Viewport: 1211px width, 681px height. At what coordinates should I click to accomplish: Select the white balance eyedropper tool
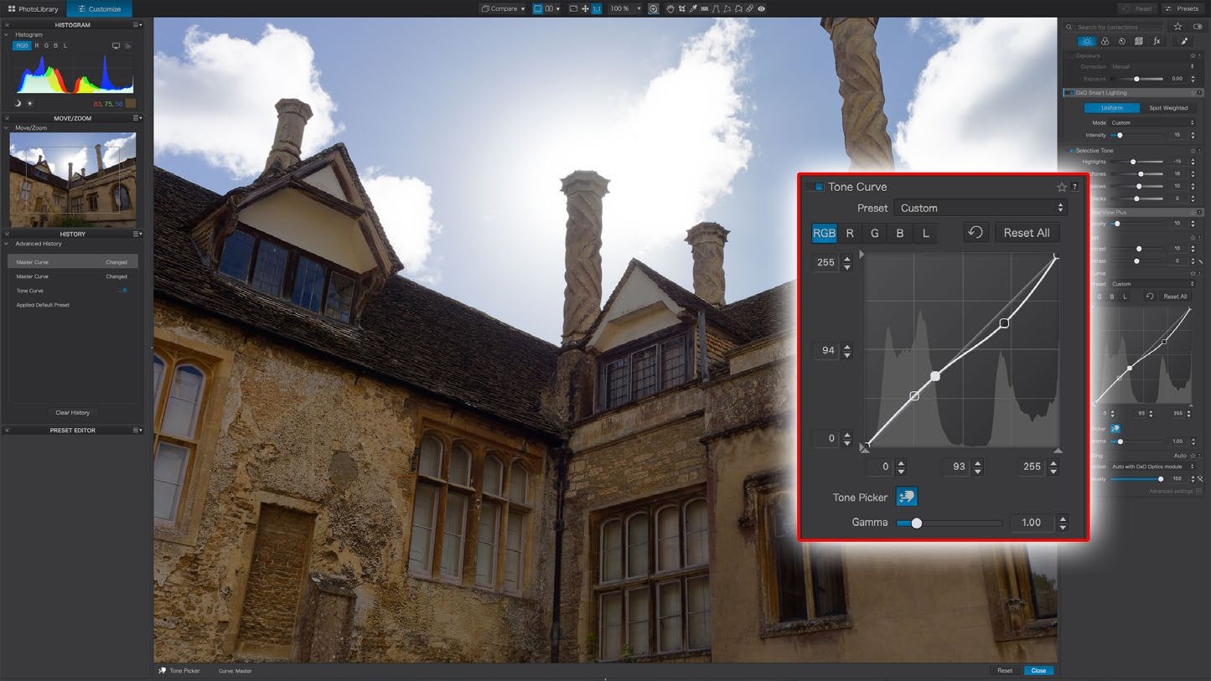pos(694,8)
